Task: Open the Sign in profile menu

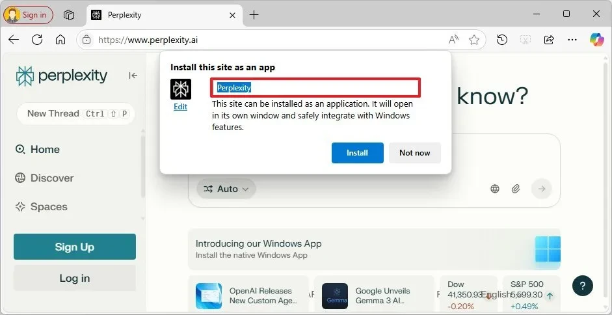Action: tap(29, 14)
